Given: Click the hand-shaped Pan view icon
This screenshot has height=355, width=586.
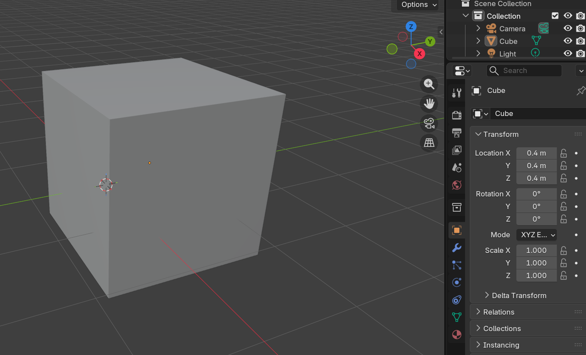Looking at the screenshot, I should [x=429, y=104].
